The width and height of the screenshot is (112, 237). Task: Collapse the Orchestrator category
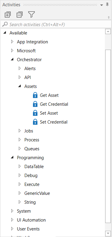click(x=12, y=60)
